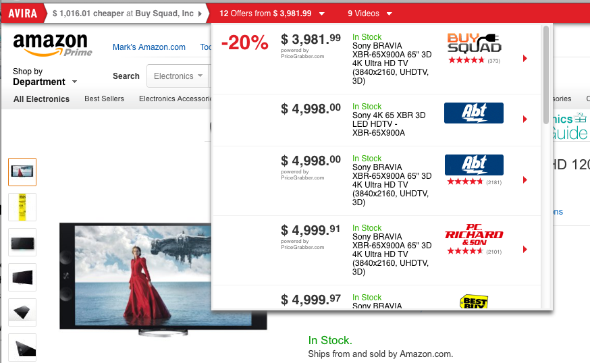Click the In Stock. availability text
The image size is (590, 363).
(x=330, y=341)
